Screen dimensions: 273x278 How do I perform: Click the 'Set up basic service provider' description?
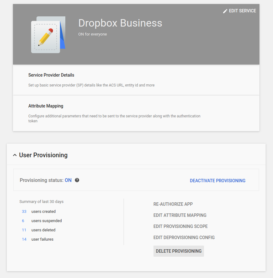(x=92, y=85)
